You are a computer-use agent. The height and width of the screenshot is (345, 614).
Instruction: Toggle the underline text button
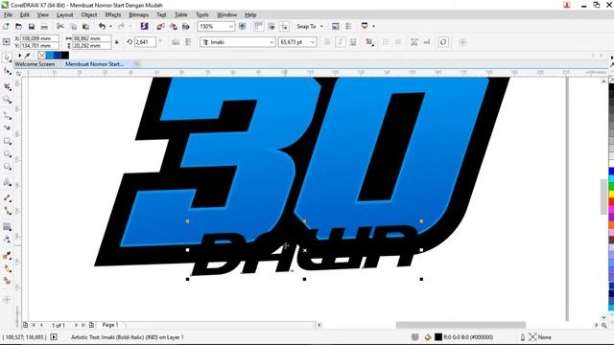coord(353,42)
